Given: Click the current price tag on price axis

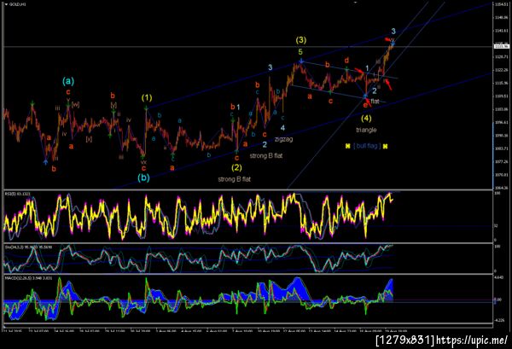Looking at the screenshot, I should point(502,47).
